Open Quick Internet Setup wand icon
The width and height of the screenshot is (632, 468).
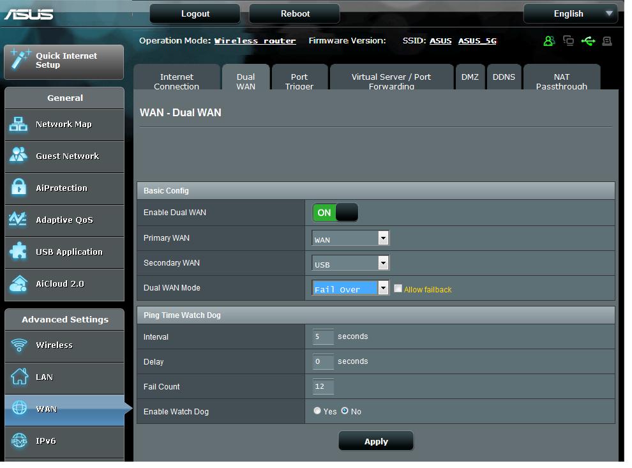(20, 59)
